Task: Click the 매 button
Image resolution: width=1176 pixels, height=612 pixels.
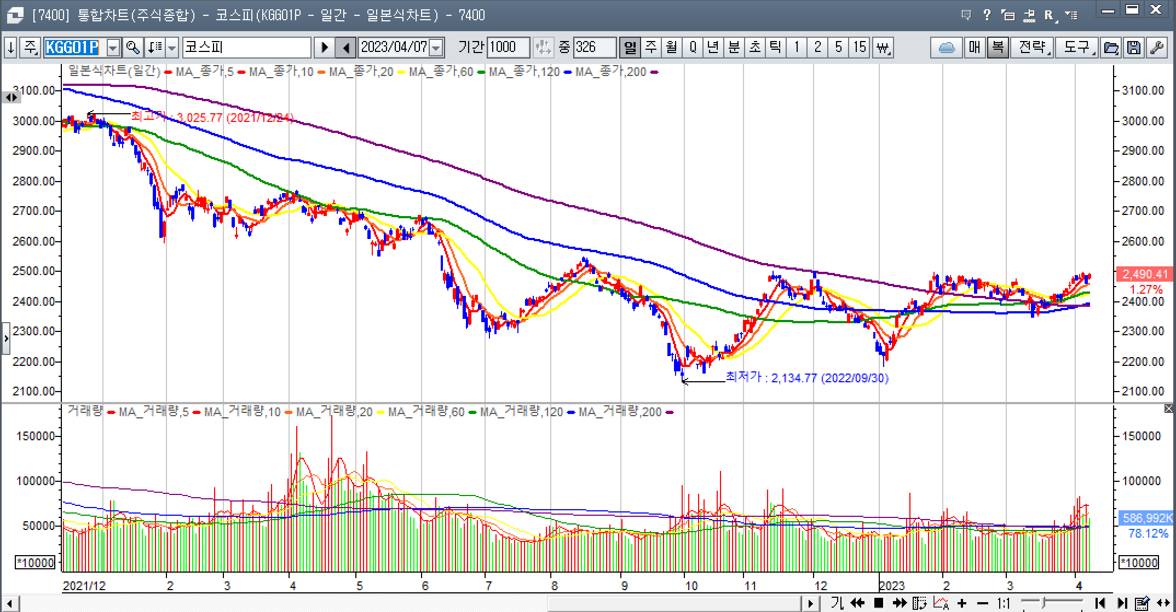Action: [975, 48]
